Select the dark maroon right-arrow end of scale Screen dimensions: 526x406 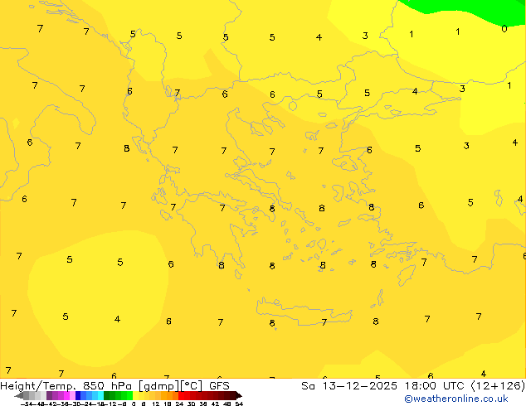tap(239, 396)
